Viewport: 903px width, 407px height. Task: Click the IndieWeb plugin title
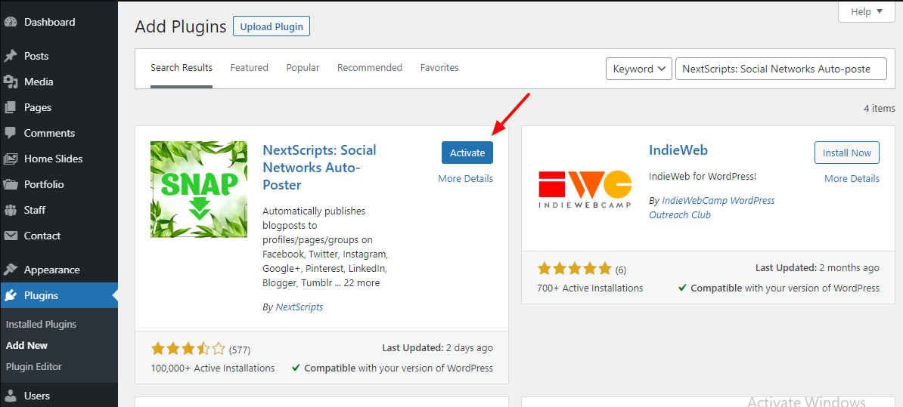click(678, 150)
